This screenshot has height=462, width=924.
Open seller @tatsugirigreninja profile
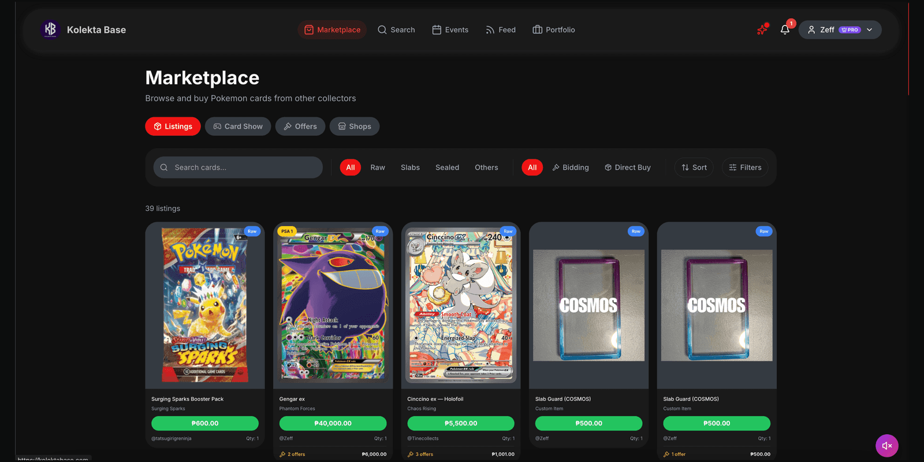172,438
